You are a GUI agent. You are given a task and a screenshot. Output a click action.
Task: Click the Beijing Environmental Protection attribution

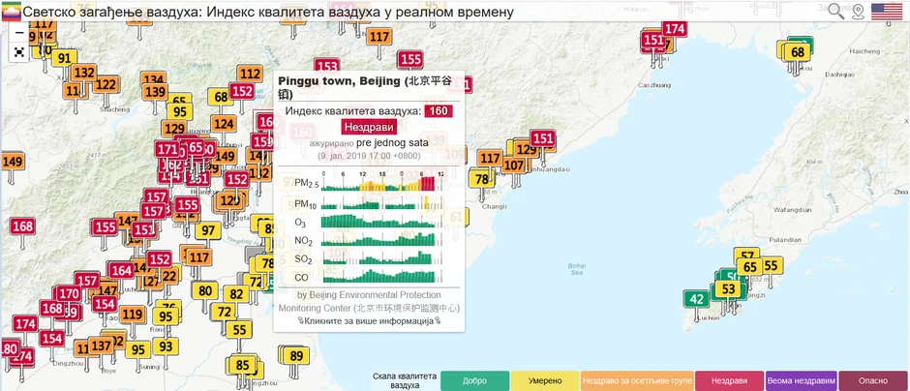point(369,301)
